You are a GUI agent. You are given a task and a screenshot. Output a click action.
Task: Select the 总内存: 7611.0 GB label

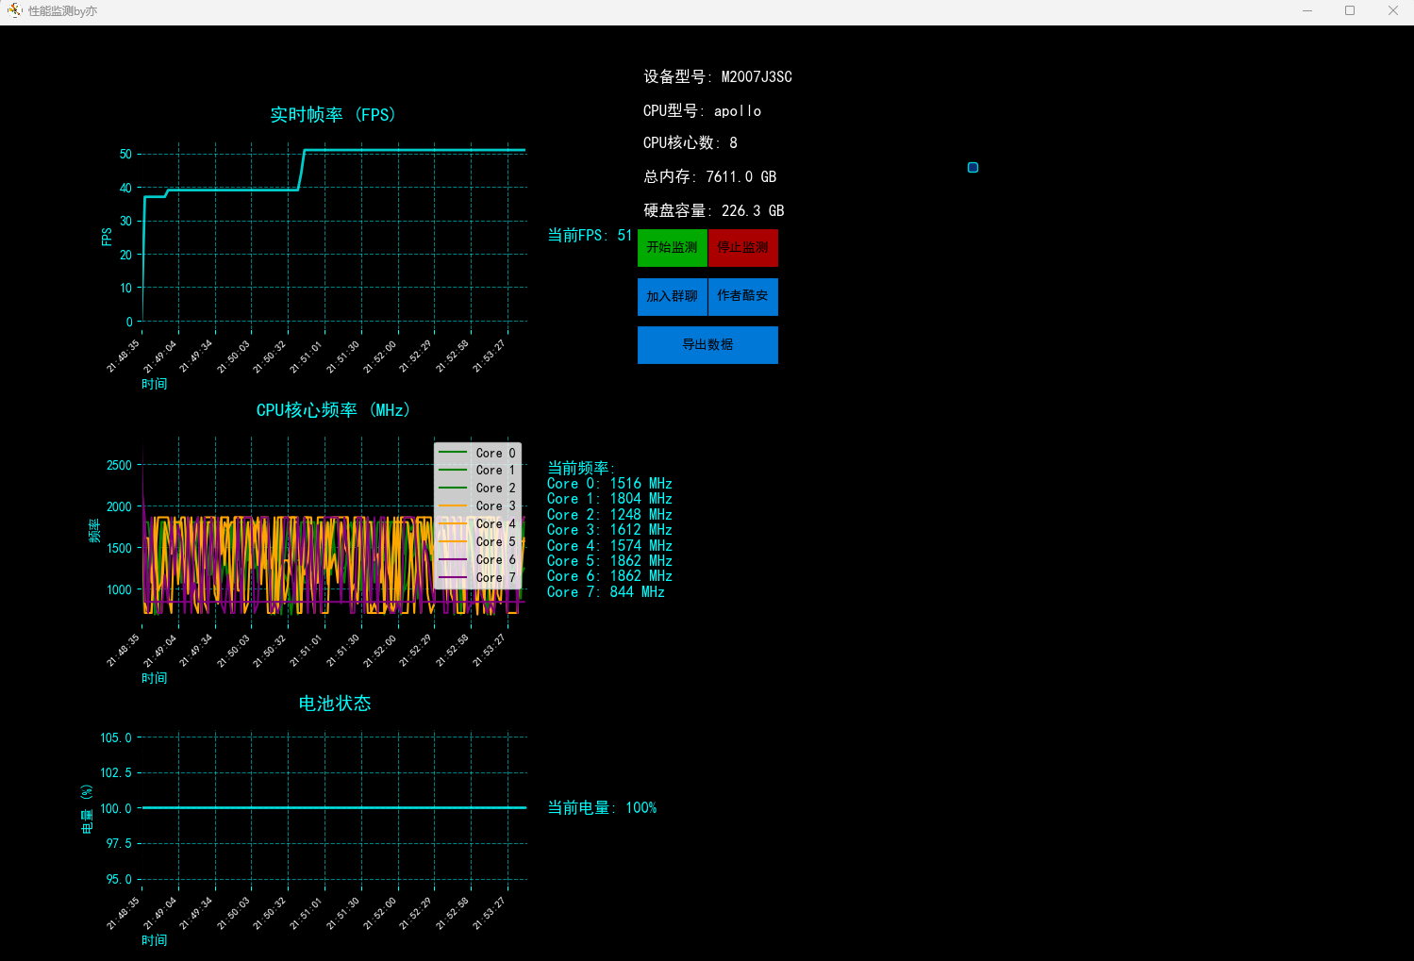(709, 176)
